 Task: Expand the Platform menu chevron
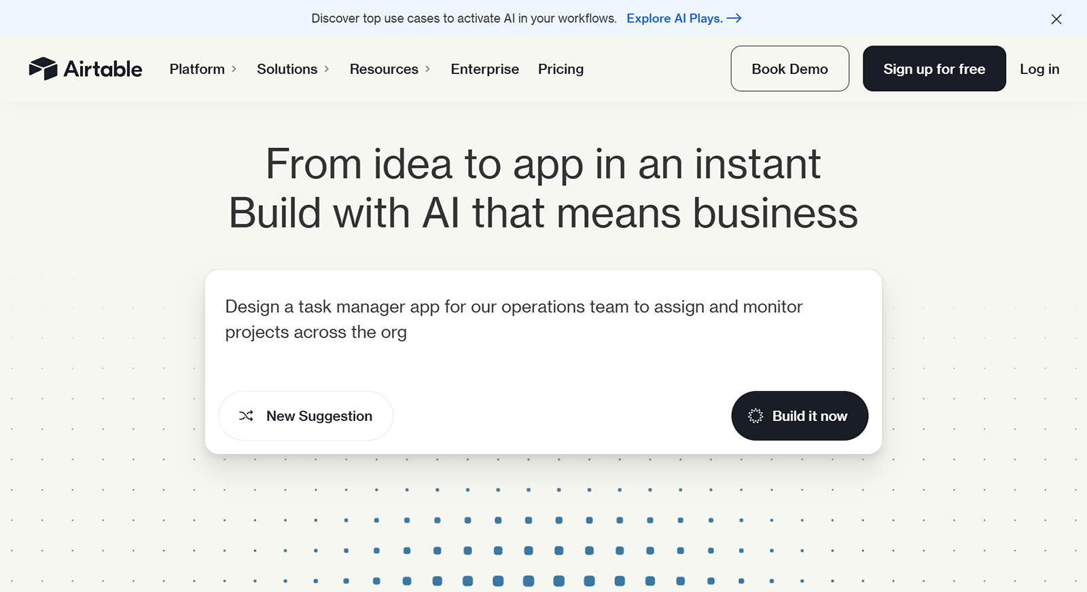[234, 69]
